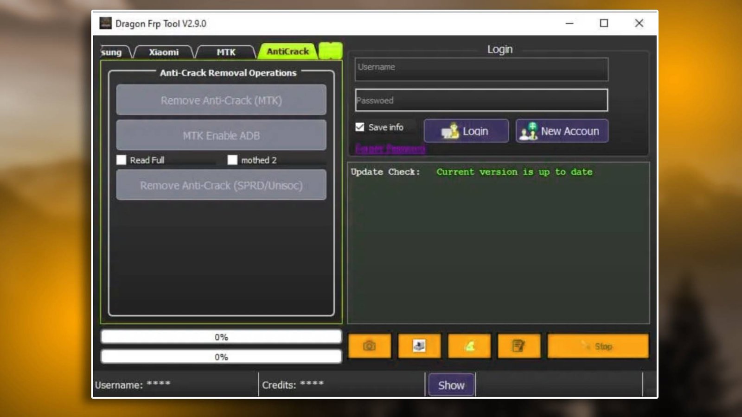
Task: Open the MTK tab
Action: 225,52
